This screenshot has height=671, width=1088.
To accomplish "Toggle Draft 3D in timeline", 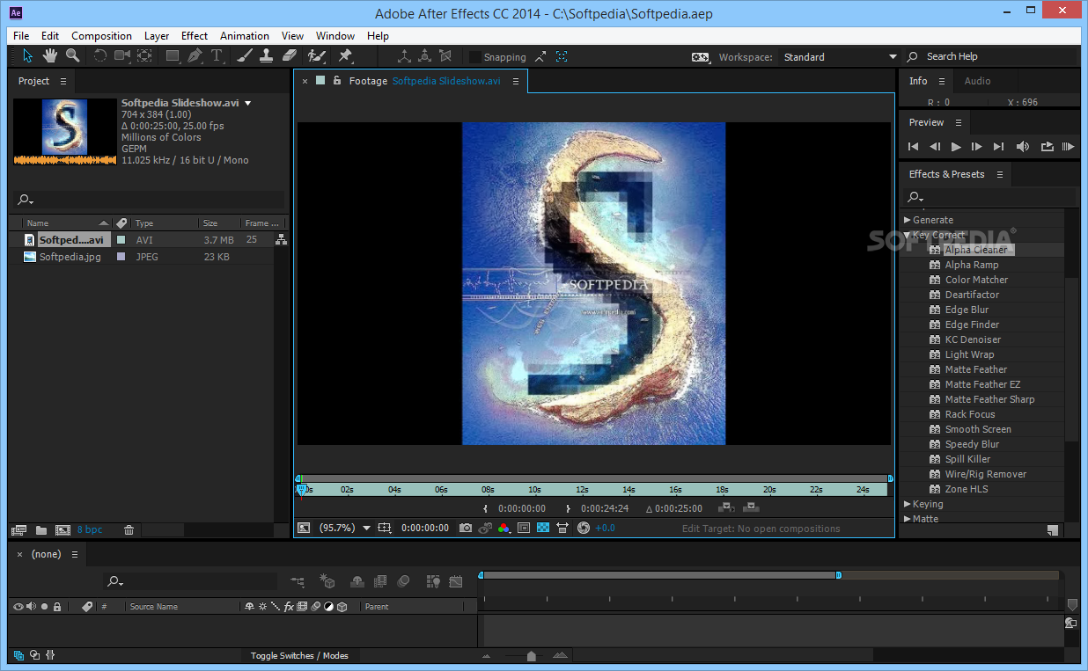I will click(x=327, y=581).
